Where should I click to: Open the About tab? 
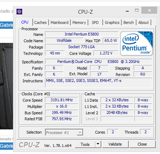point(143,23)
